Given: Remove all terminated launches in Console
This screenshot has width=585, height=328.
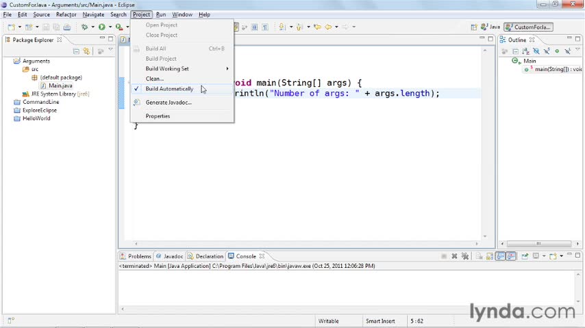Looking at the screenshot, I should pyautogui.click(x=465, y=256).
